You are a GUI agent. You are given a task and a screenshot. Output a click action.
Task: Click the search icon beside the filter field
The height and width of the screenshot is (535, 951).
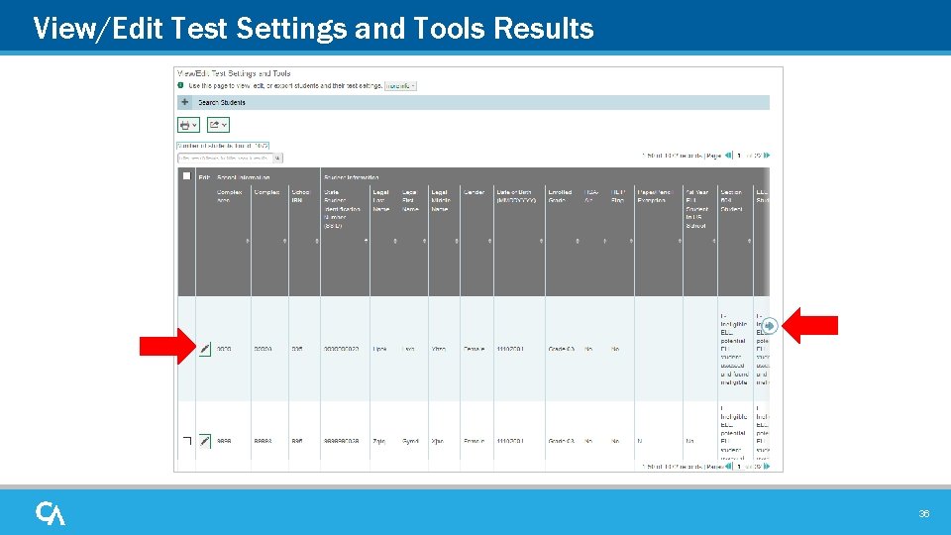(277, 159)
